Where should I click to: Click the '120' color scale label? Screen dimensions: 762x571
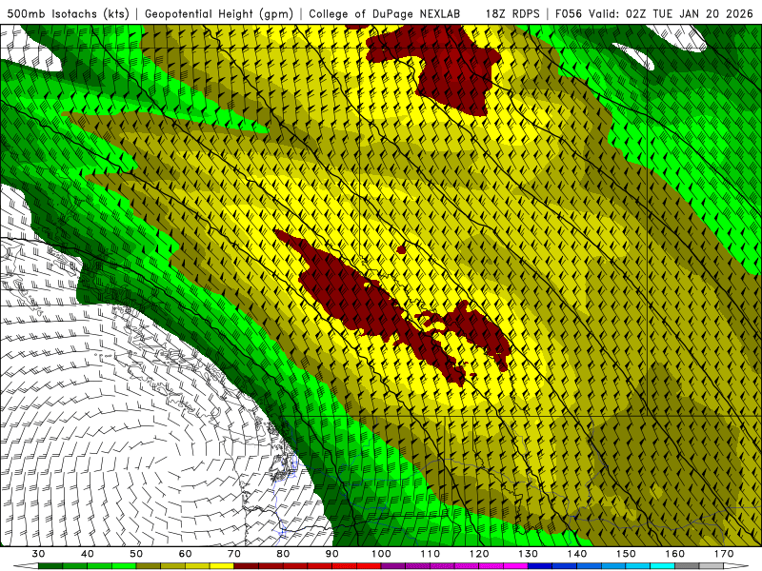[x=479, y=554]
